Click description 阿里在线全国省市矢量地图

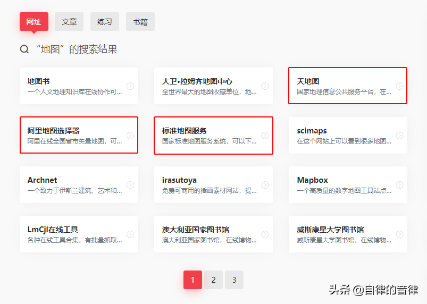(x=74, y=141)
